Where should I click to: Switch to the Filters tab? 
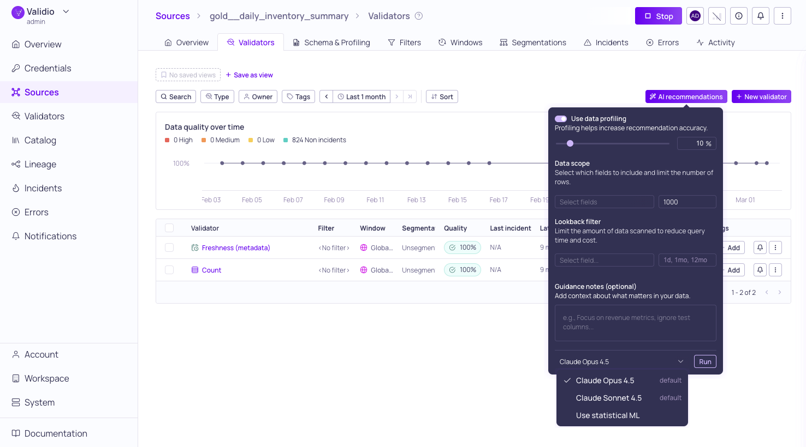pos(404,43)
